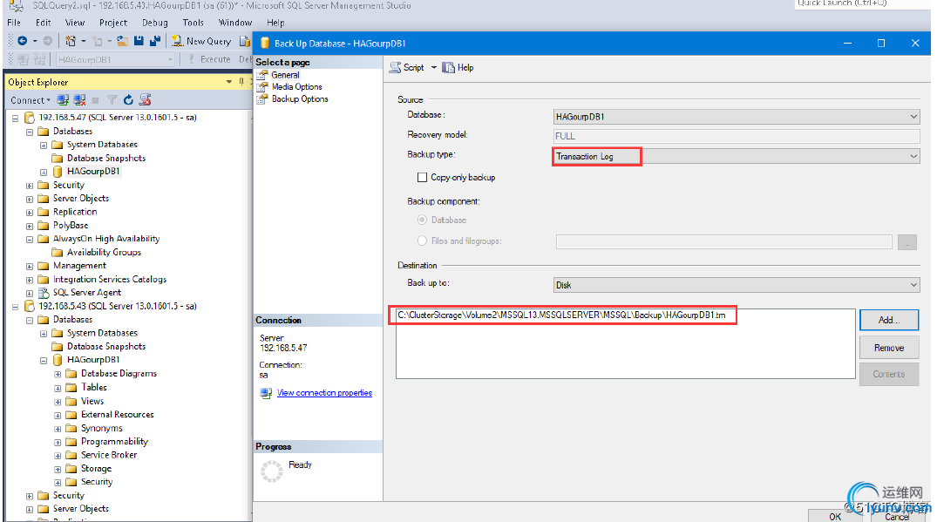This screenshot has width=937, height=522.
Task: Click the Open File folder icon
Action: pos(123,41)
